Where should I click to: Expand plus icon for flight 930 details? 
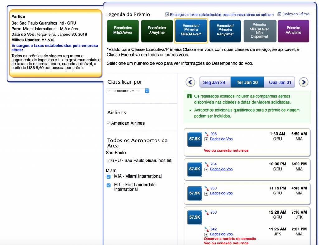pos(206,193)
